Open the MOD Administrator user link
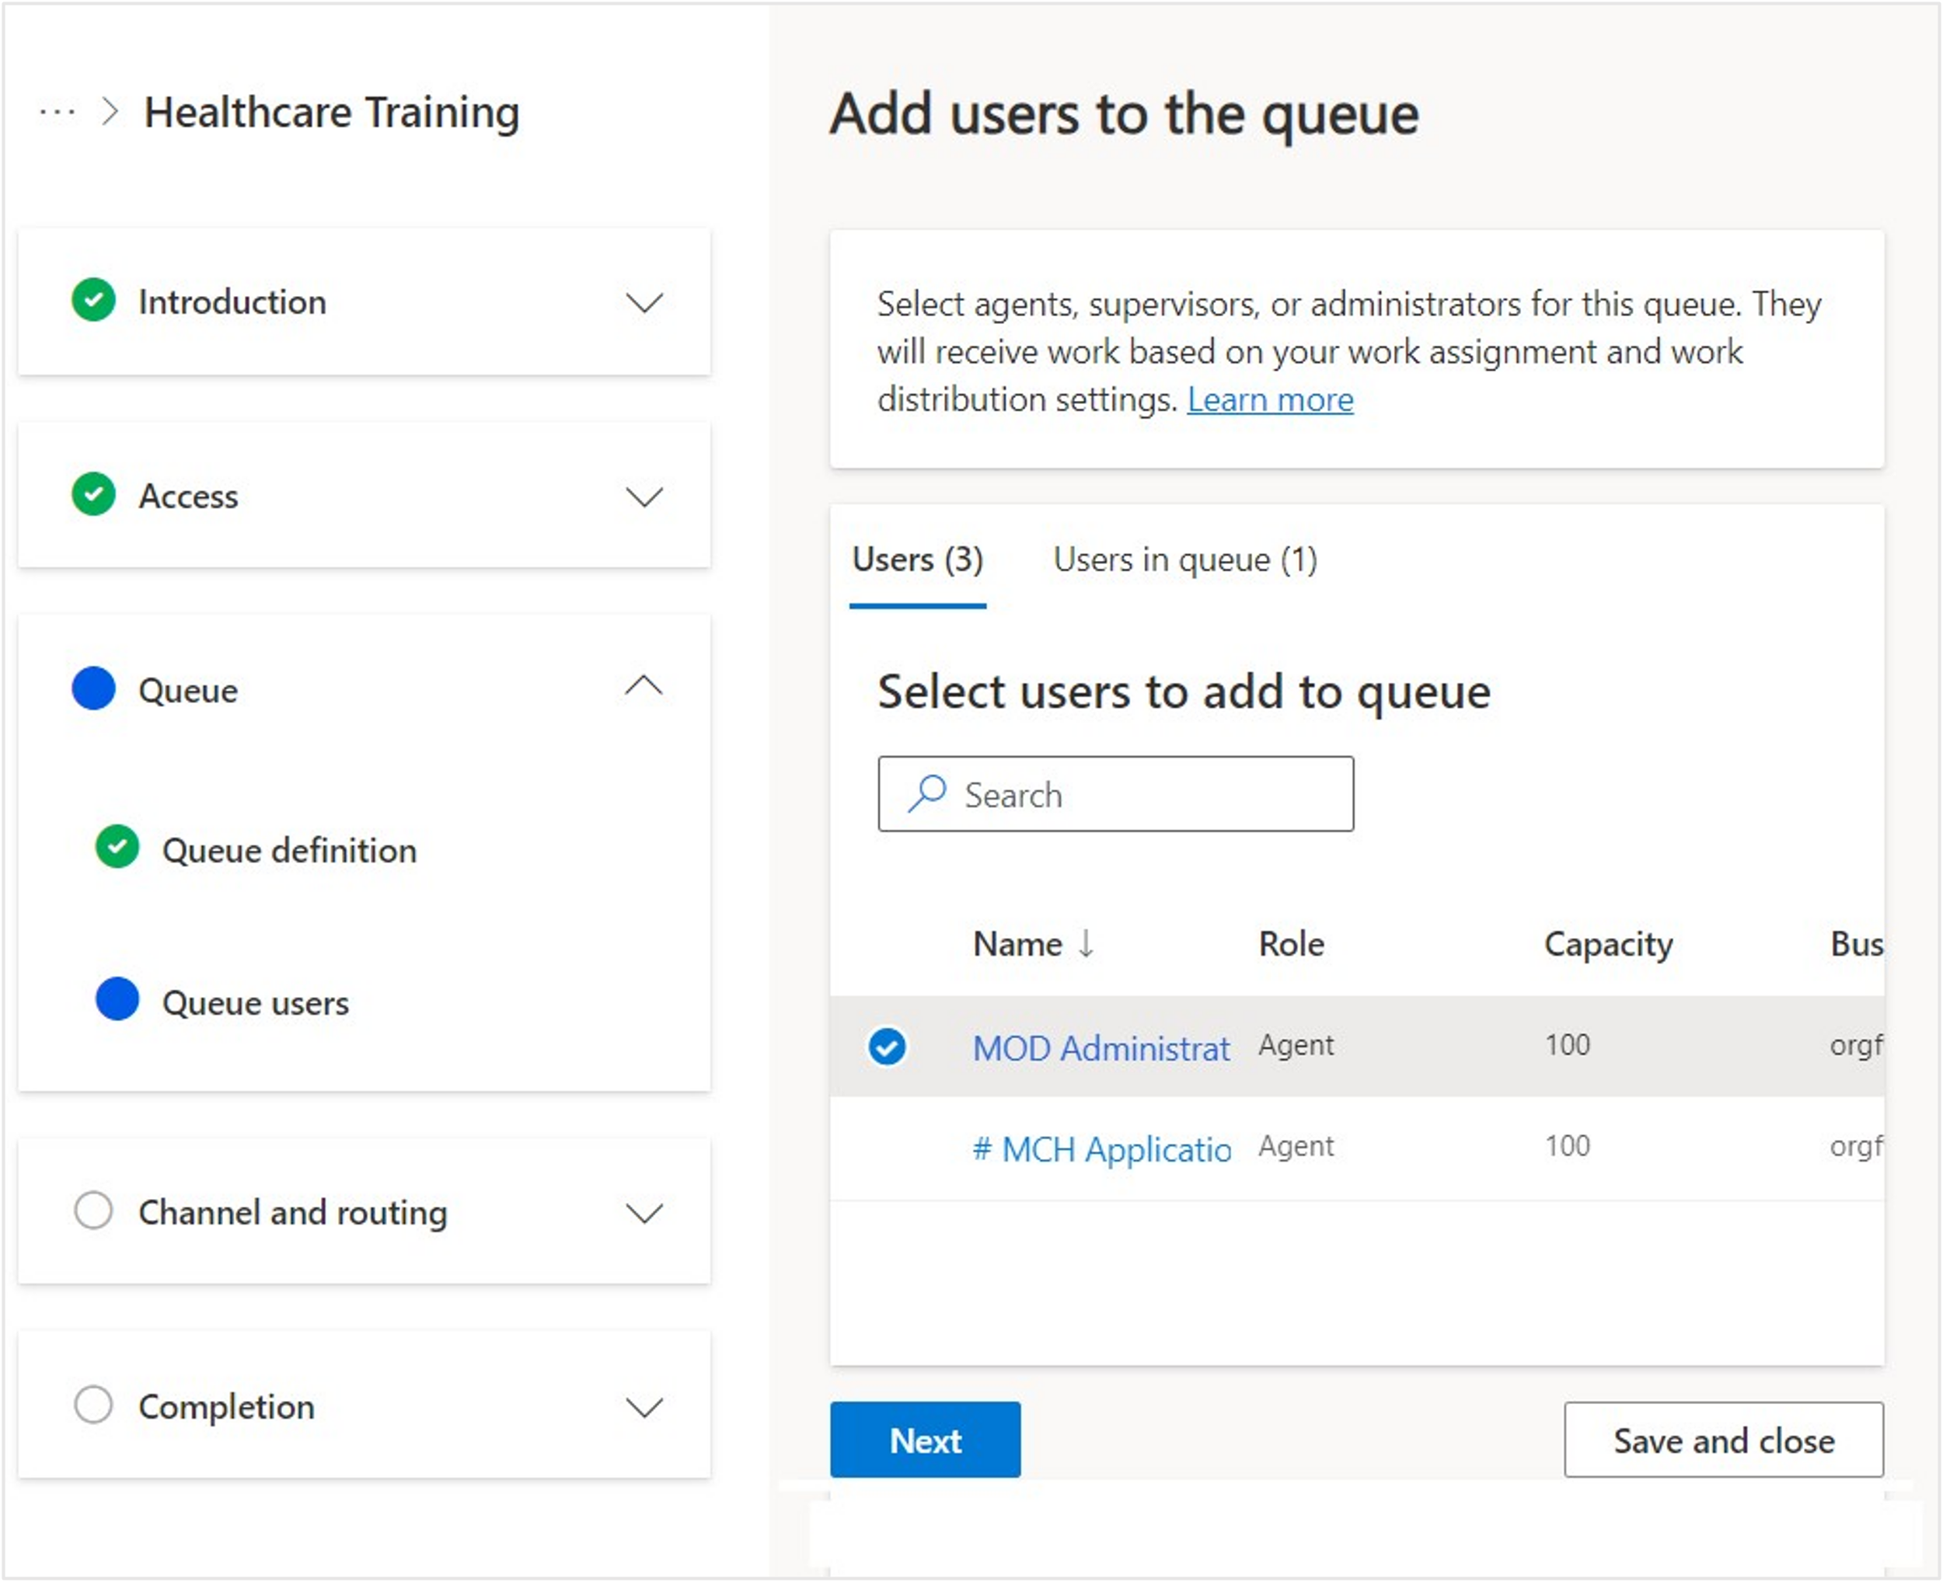Image resolution: width=1943 pixels, height=1582 pixels. click(x=1101, y=1048)
